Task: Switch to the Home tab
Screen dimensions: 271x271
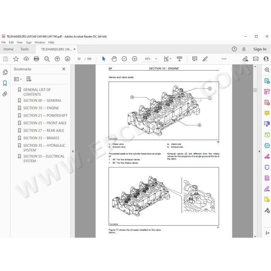Action: [8, 49]
